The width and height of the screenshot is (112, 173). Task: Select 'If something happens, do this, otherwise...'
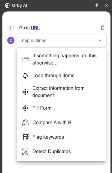point(61,59)
